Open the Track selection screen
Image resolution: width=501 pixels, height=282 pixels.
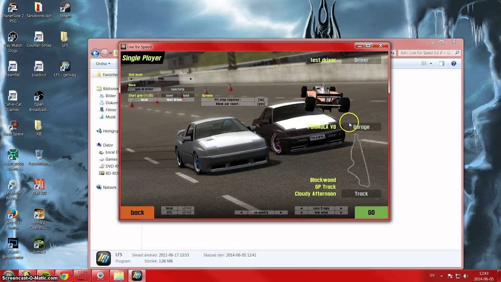pyautogui.click(x=361, y=194)
